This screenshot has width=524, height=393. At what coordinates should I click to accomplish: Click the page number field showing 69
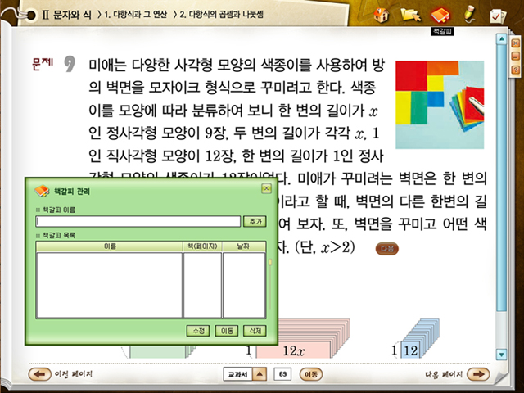[282, 374]
